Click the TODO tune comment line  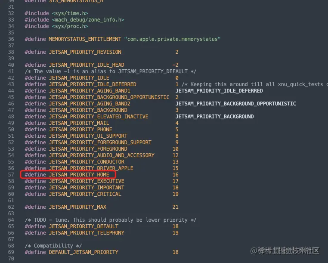(x=111, y=220)
